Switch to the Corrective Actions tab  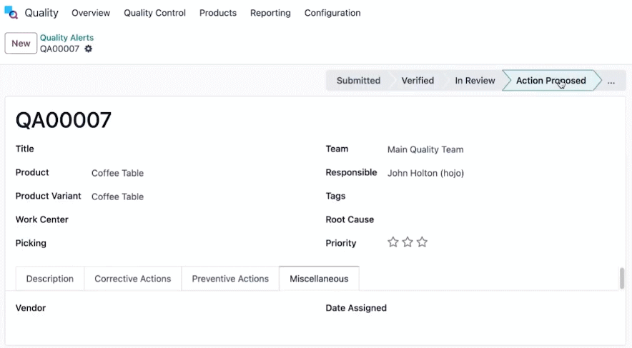tap(132, 279)
